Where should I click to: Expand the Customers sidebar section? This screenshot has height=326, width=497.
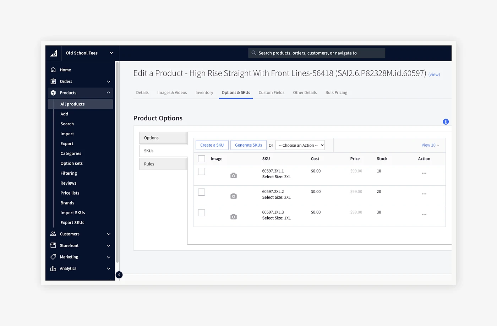81,234
